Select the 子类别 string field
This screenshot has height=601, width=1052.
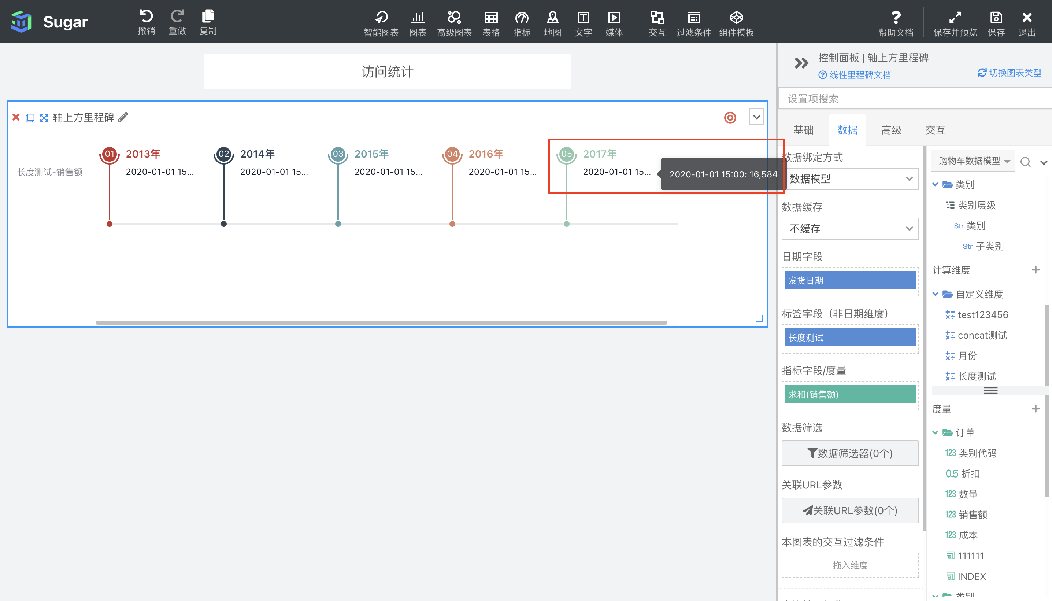click(983, 246)
